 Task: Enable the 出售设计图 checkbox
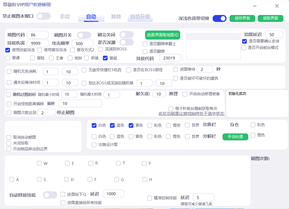pos(94,145)
